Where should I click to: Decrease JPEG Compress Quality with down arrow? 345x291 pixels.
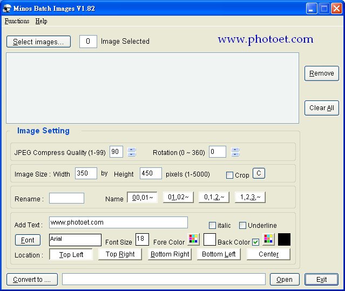click(131, 154)
